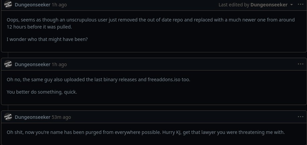
Task: Click Dungeonseeker avatar on the unscrupulous user comment
Action: (x=8, y=4)
